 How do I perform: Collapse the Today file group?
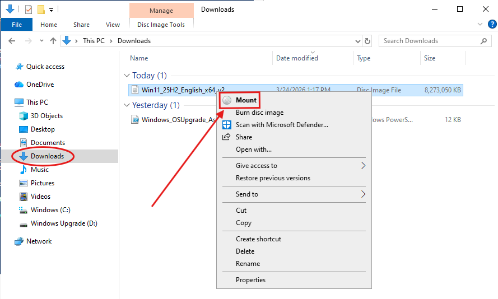click(126, 76)
